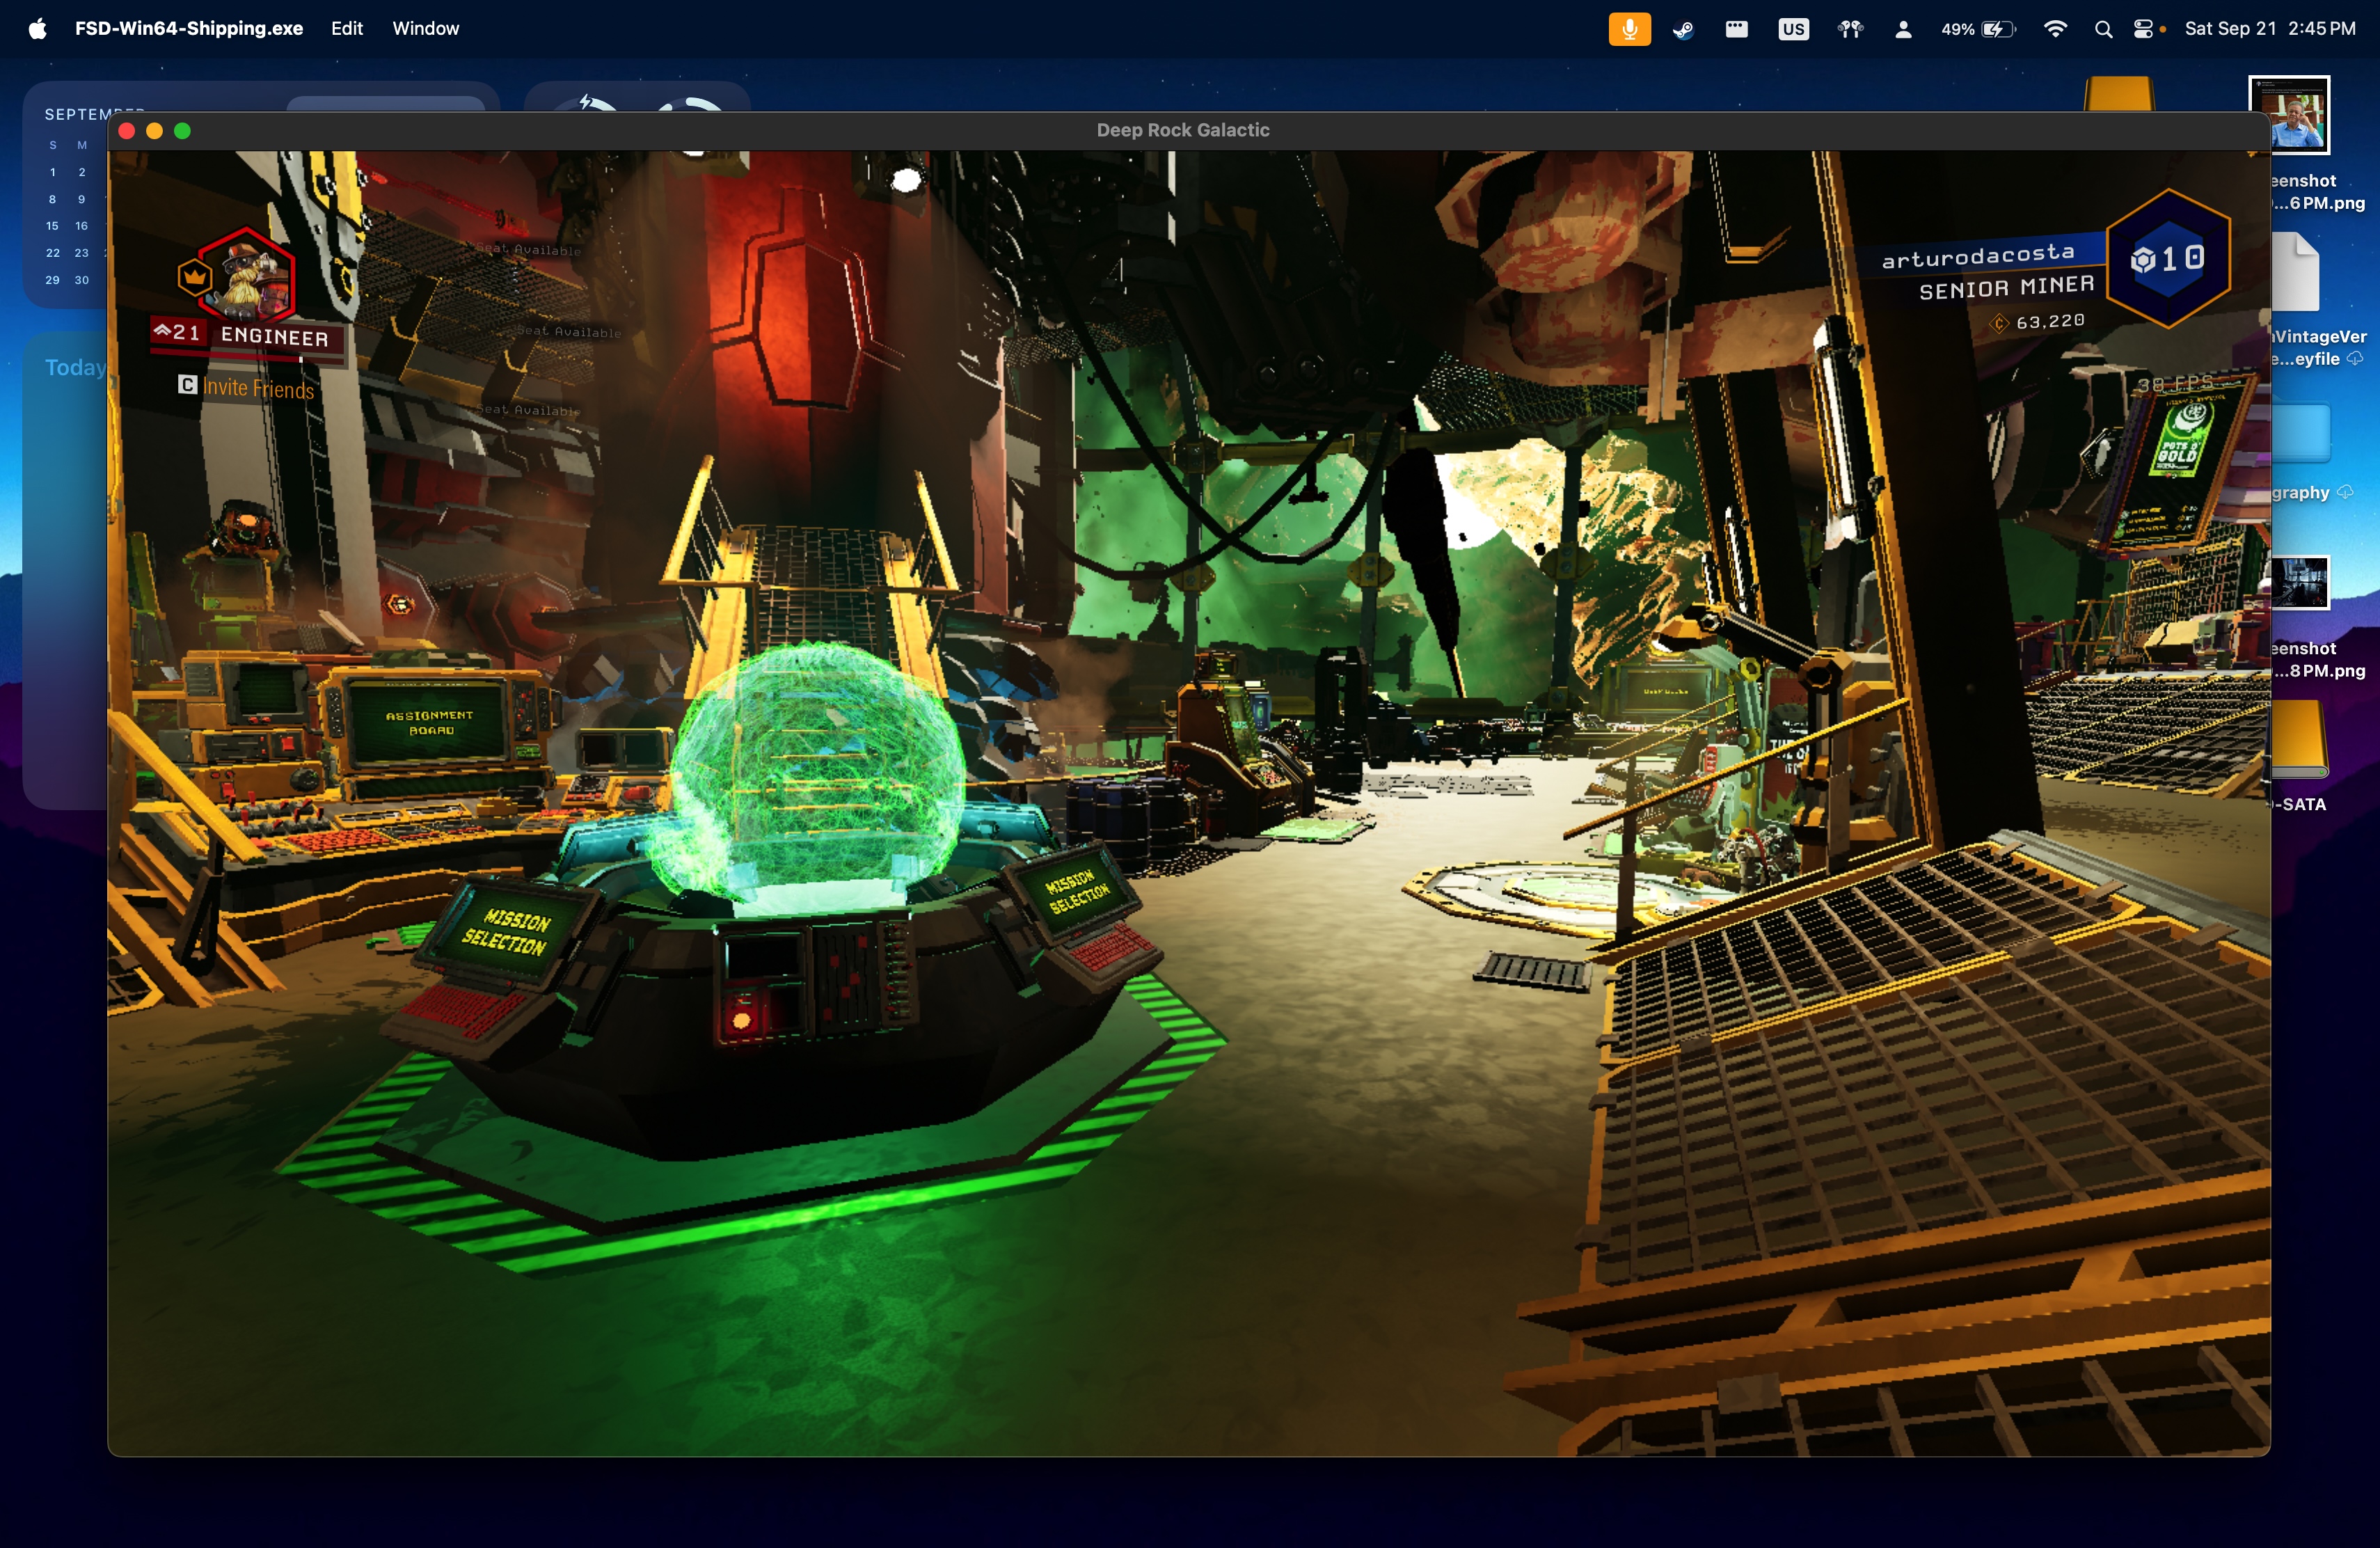Open Spotlight search magnifier icon

(2103, 29)
